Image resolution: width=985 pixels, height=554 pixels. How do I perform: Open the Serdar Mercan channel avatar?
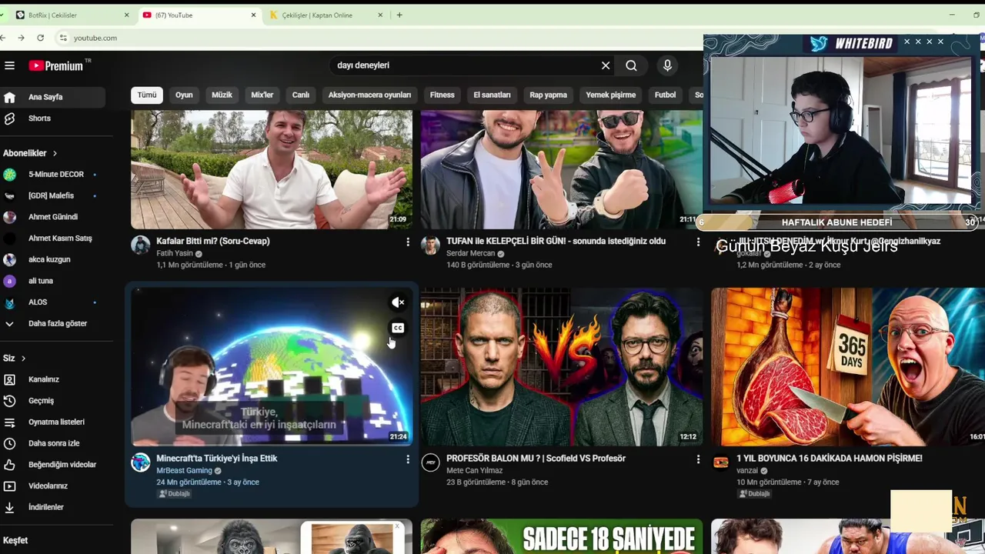coord(430,245)
